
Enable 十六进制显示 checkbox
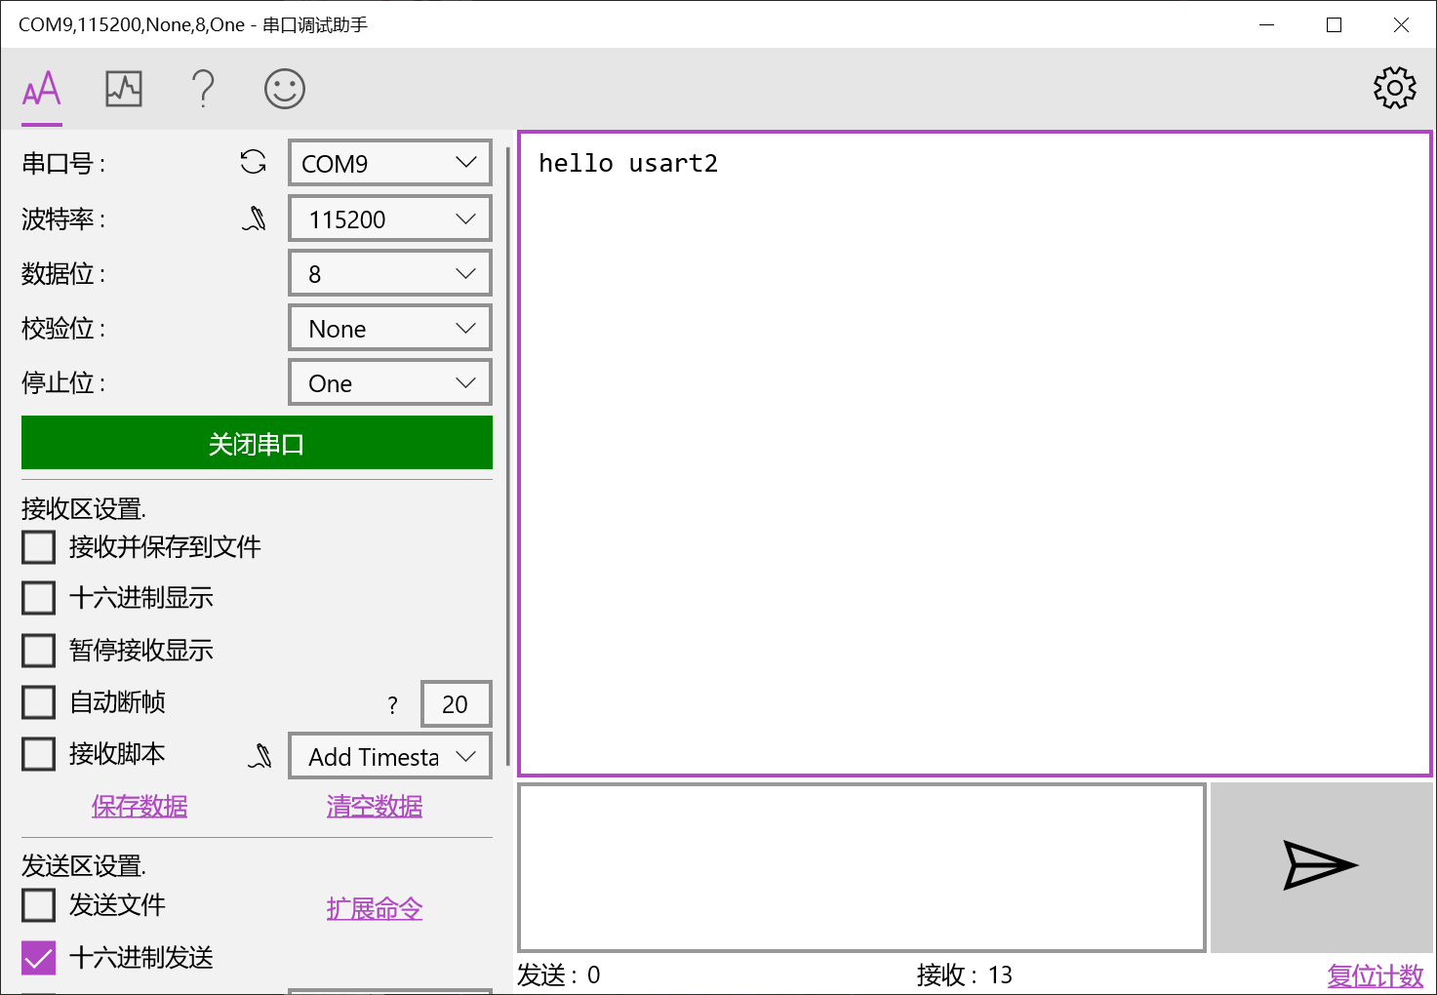[38, 598]
